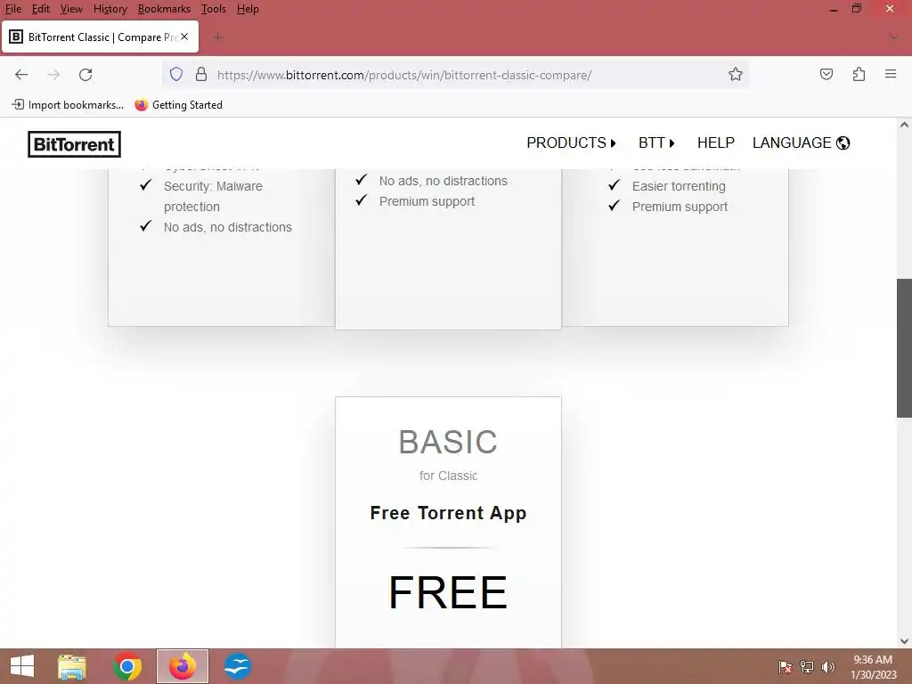Expand the PRODUCTS navigation dropdown
The width and height of the screenshot is (912, 684).
[571, 143]
